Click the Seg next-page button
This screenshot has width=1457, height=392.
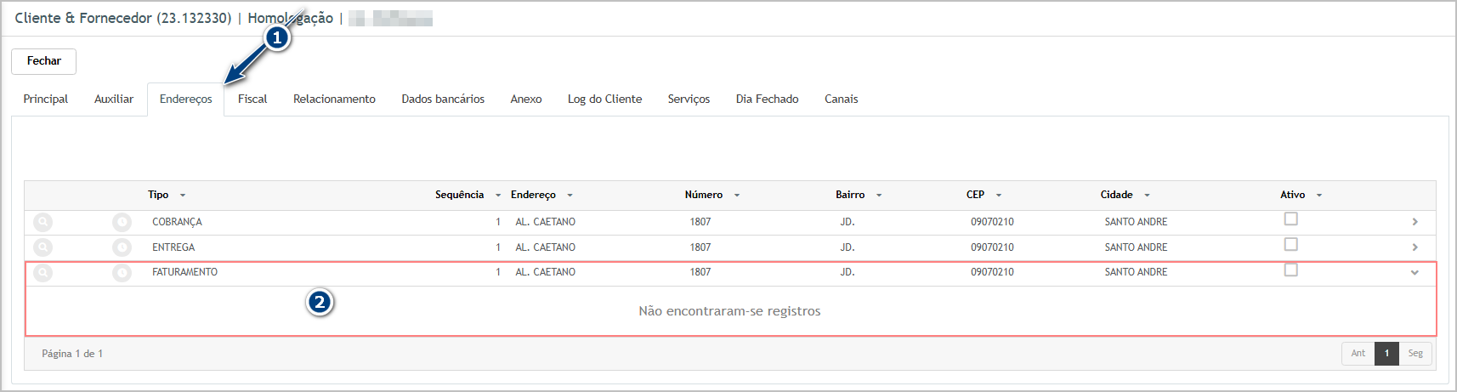tap(1414, 354)
